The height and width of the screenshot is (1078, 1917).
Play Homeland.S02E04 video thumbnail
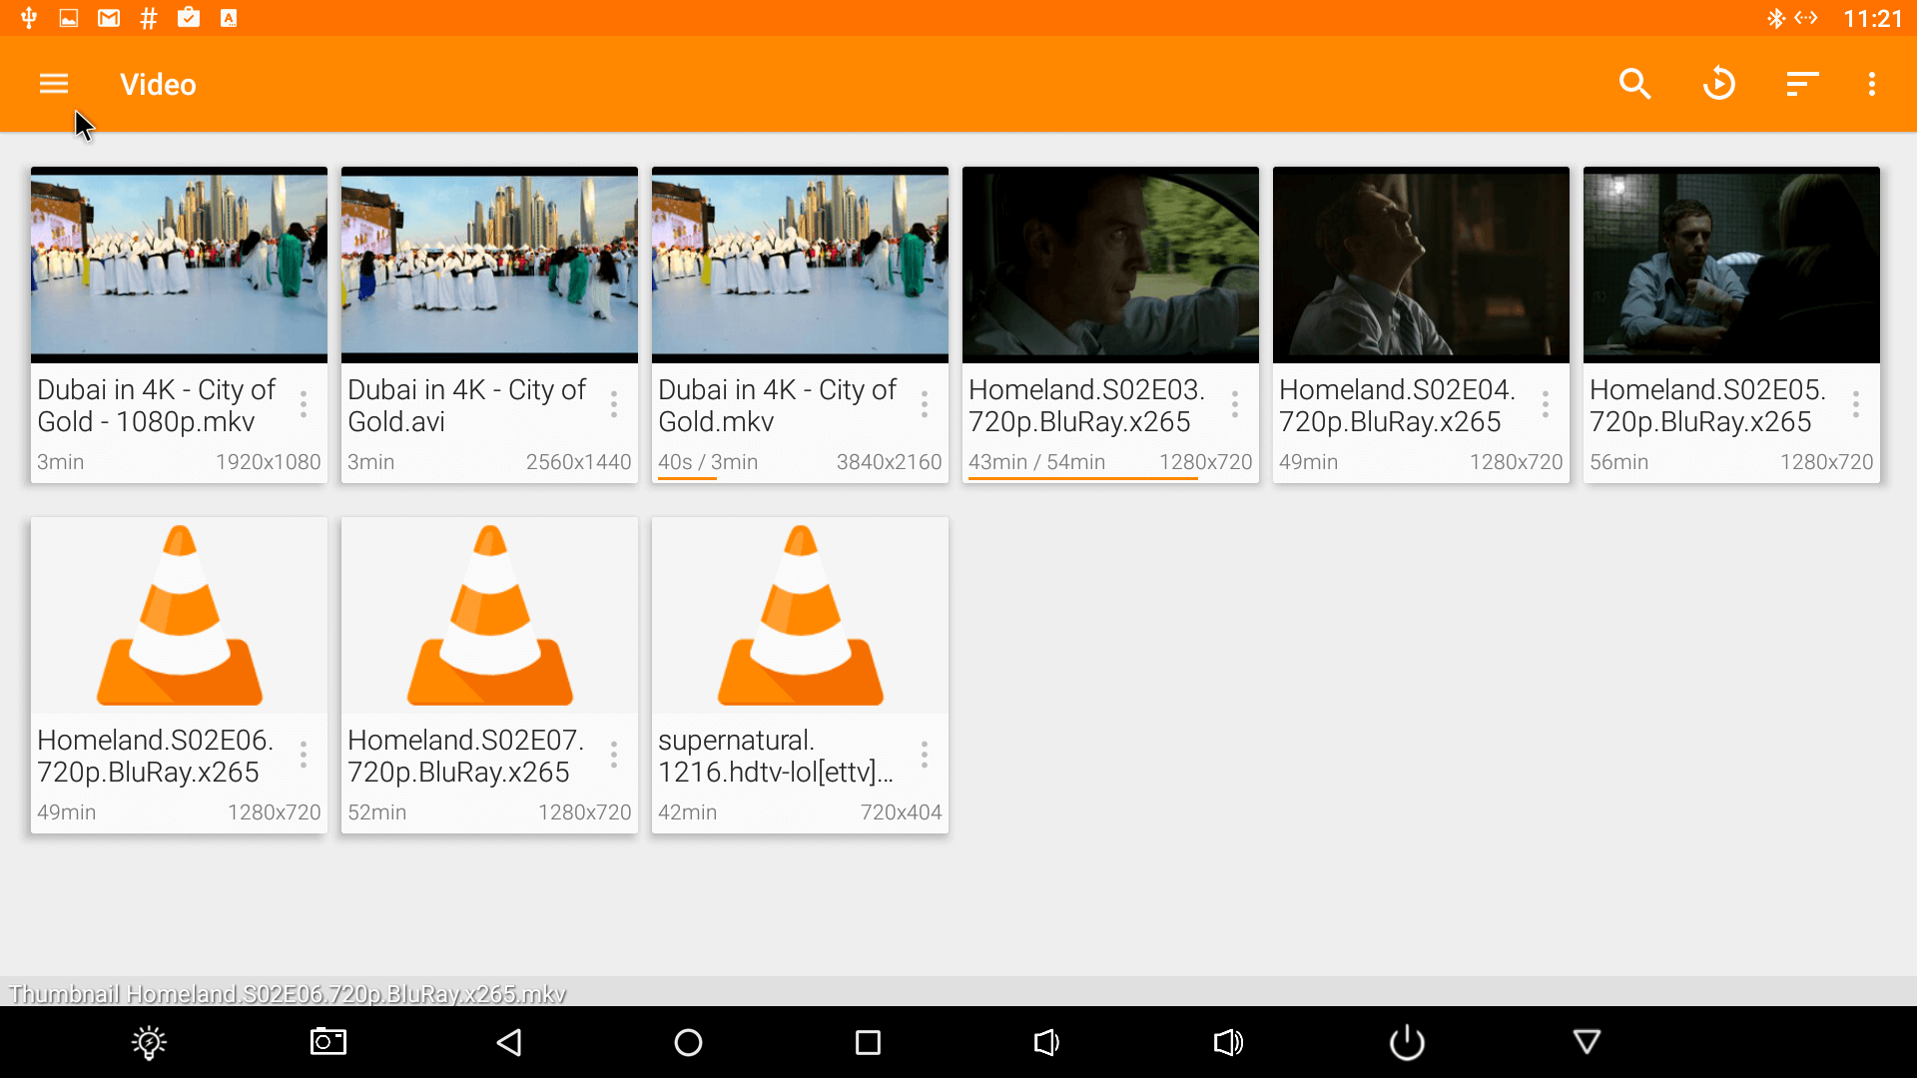click(1421, 265)
